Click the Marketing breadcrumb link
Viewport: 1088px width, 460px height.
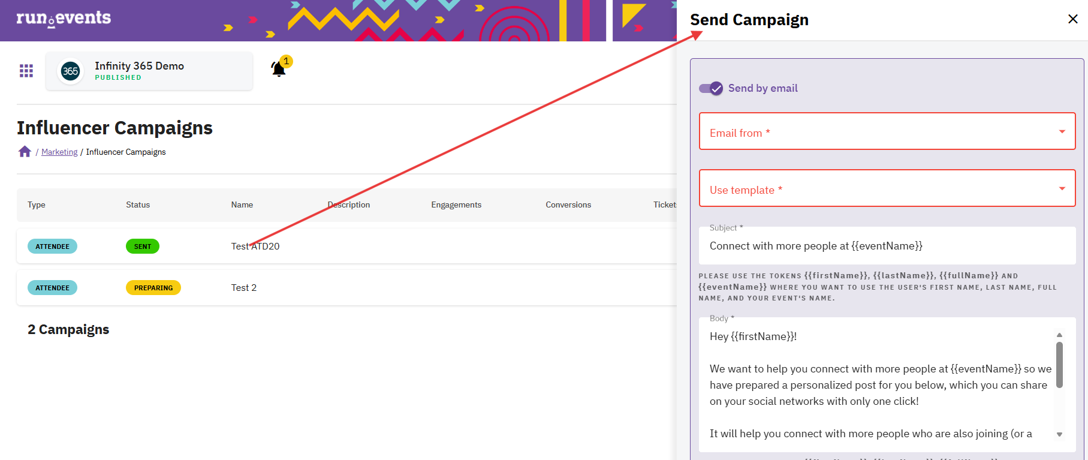click(59, 152)
